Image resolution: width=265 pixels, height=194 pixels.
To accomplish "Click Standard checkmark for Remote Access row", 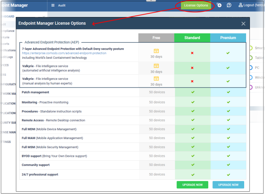I will point(193,120).
